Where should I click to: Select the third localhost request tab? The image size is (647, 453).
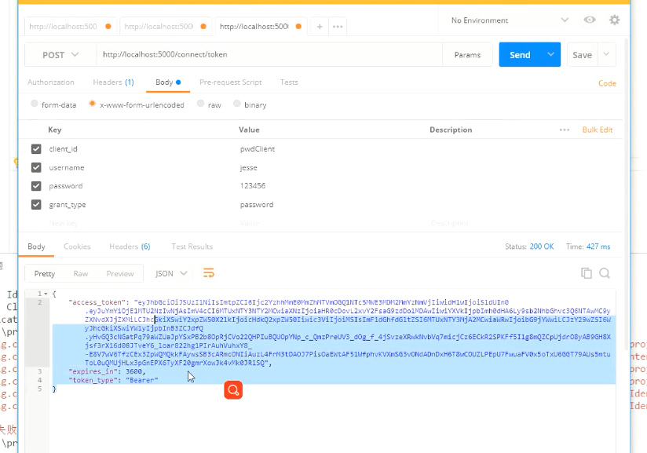tap(261, 27)
